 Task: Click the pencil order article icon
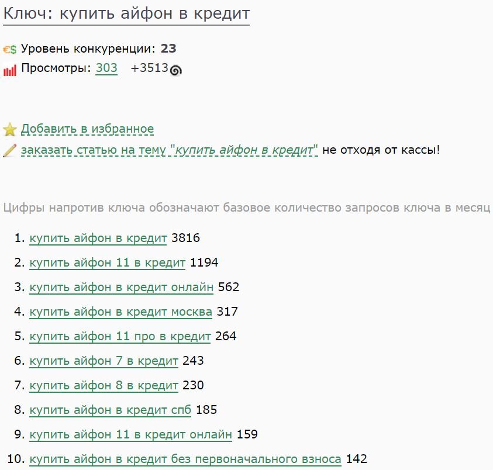pos(9,150)
